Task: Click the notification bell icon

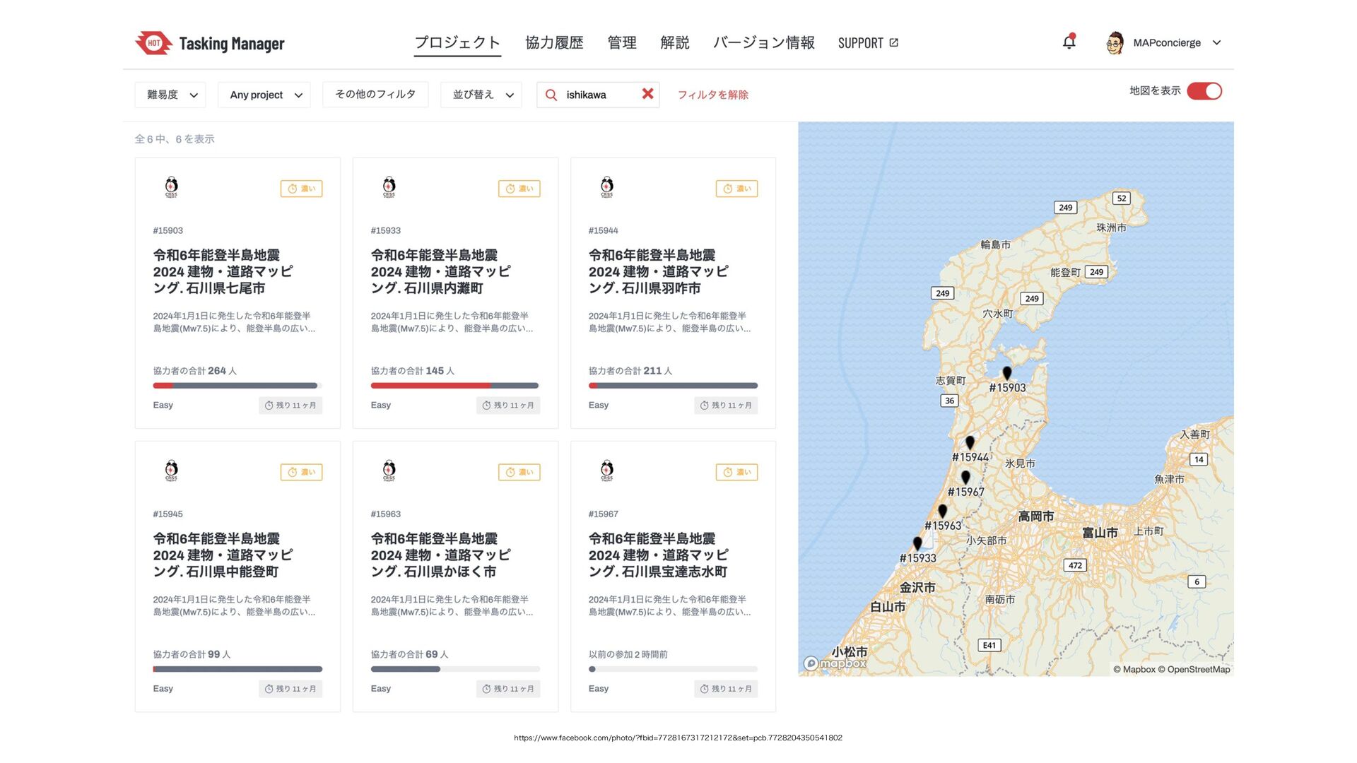Action: pyautogui.click(x=1069, y=42)
